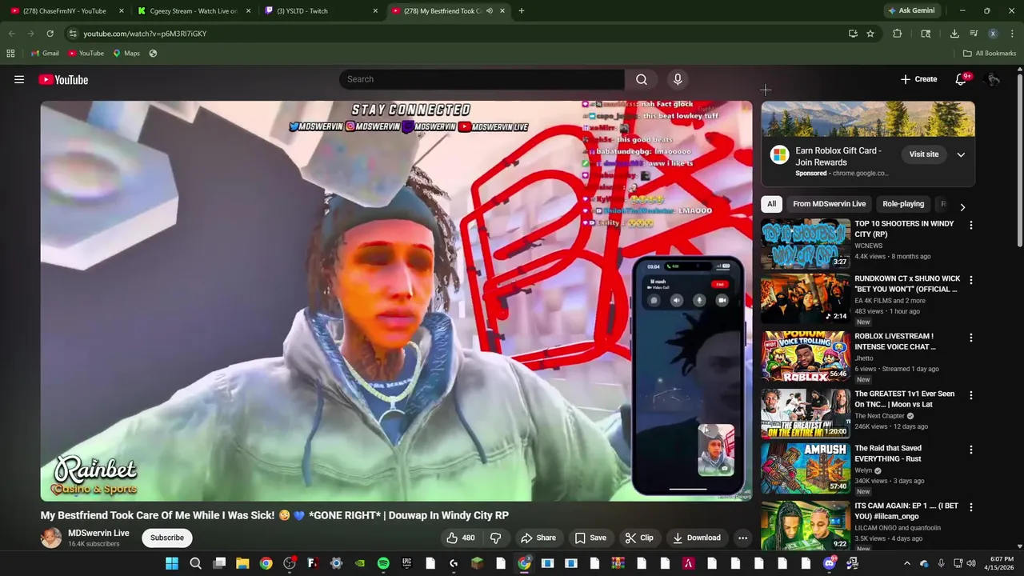The height and width of the screenshot is (576, 1024).
Task: Create a Clip of the video
Action: tap(639, 538)
